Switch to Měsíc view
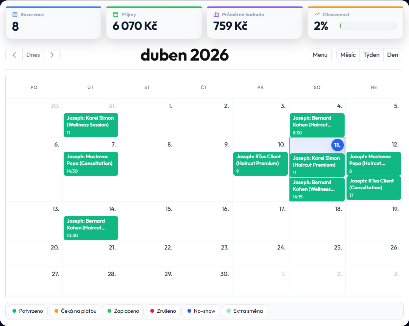The width and height of the screenshot is (409, 326). [348, 55]
